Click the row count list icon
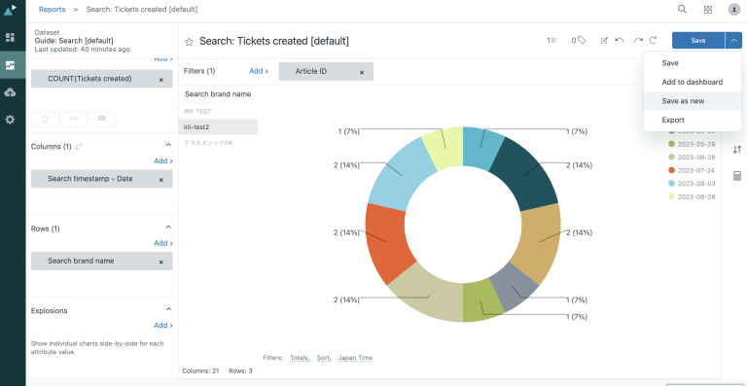This screenshot has height=386, width=747. pyautogui.click(x=551, y=41)
